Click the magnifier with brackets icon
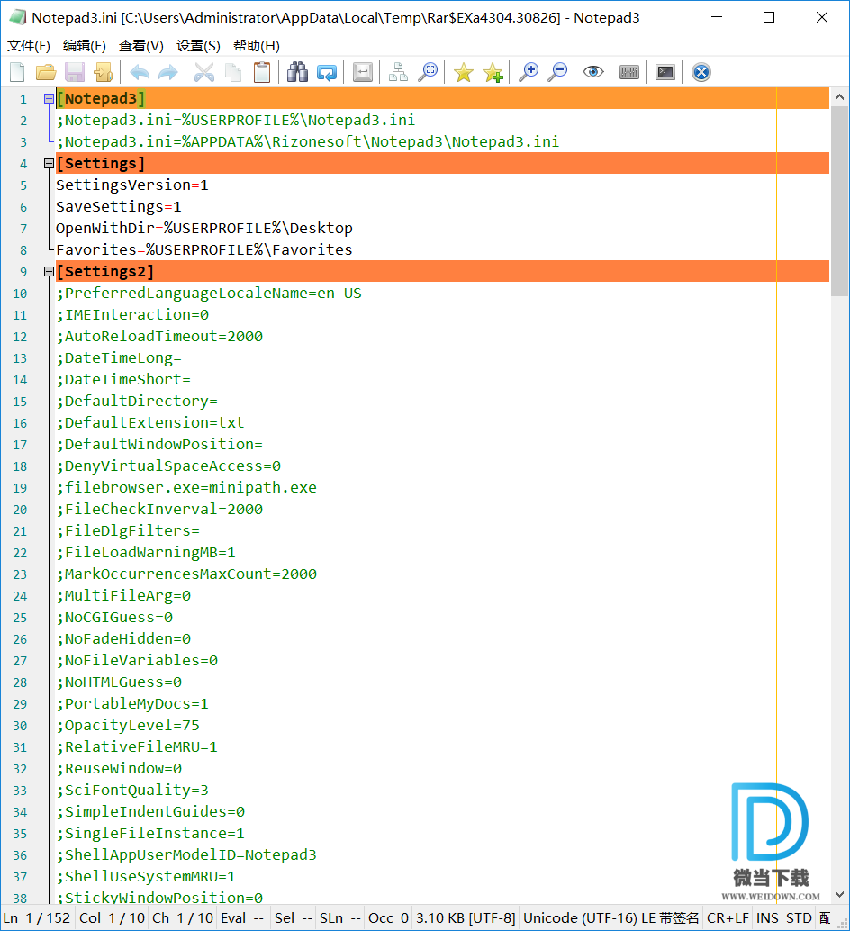Viewport: 850px width, 931px height. pyautogui.click(x=428, y=72)
